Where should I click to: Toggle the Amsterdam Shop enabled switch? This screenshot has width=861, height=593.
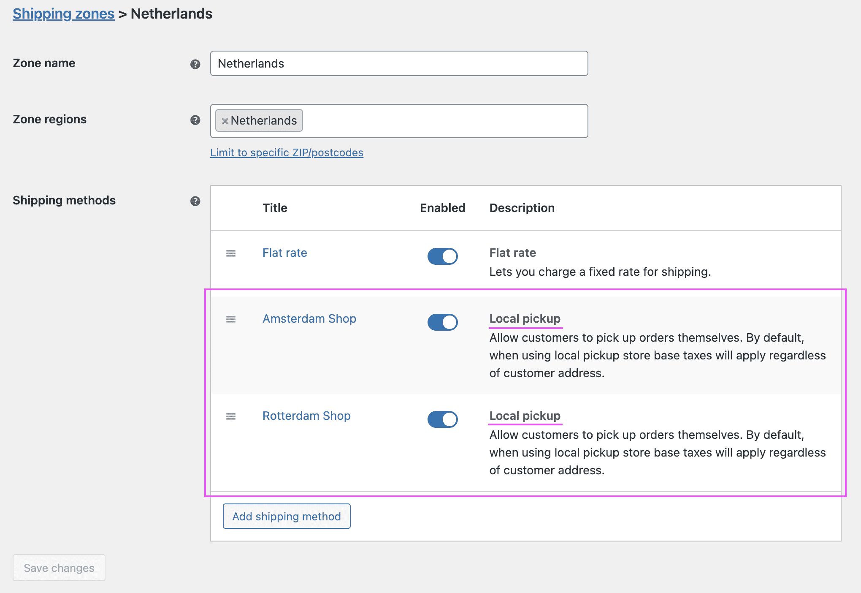coord(442,322)
